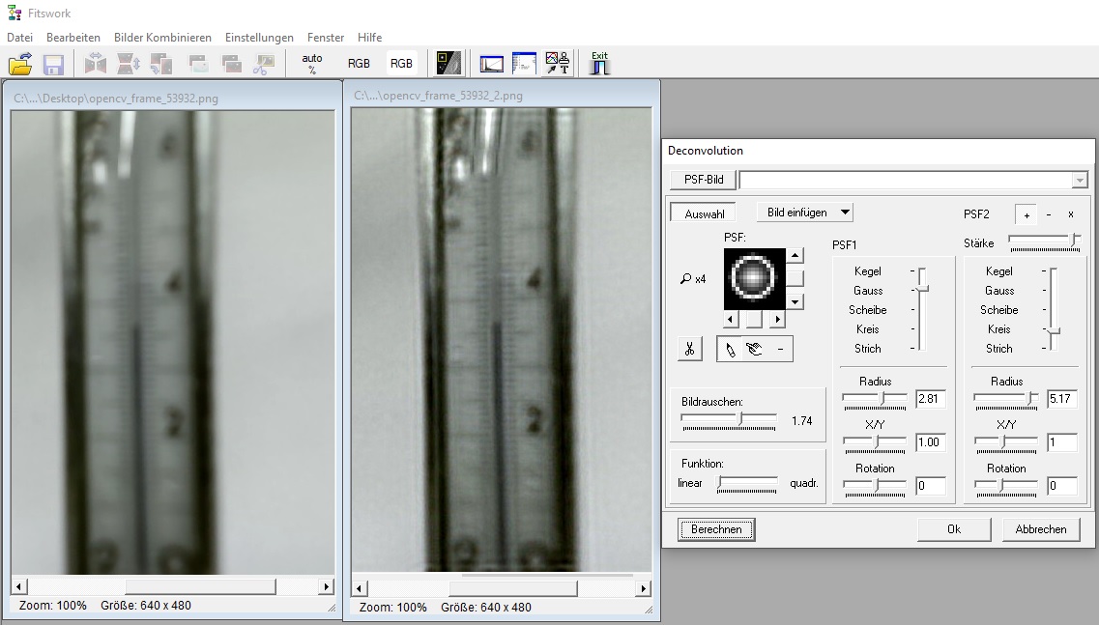Move PSF up with the up arrow
This screenshot has width=1099, height=625.
pyautogui.click(x=795, y=255)
